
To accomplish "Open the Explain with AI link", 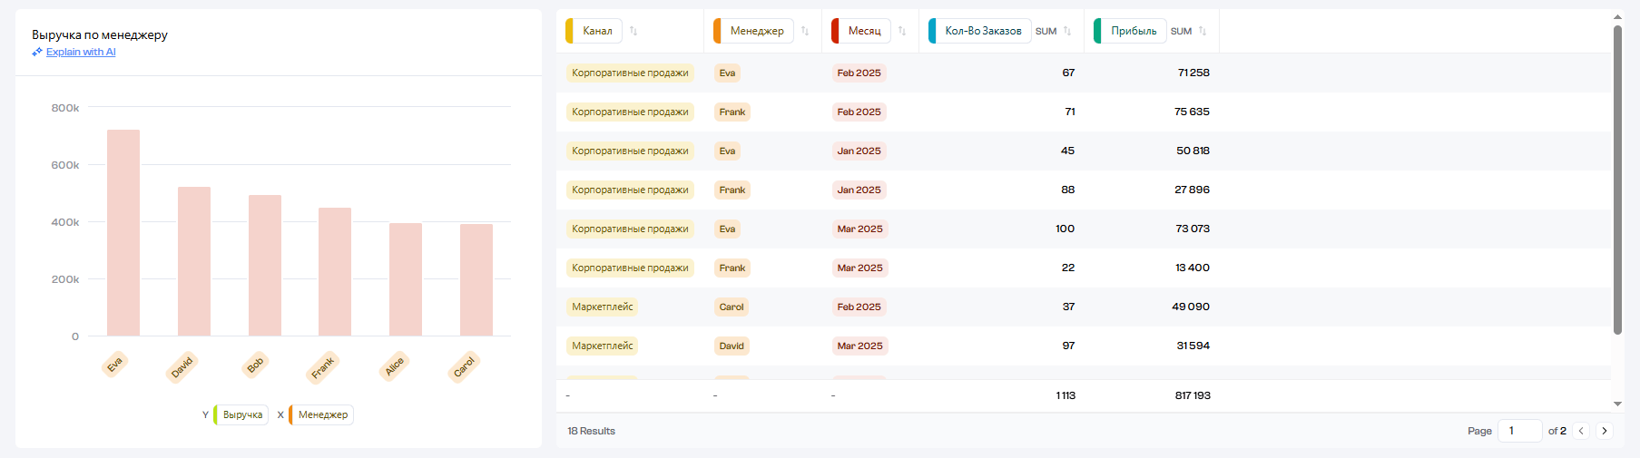I will pos(81,52).
